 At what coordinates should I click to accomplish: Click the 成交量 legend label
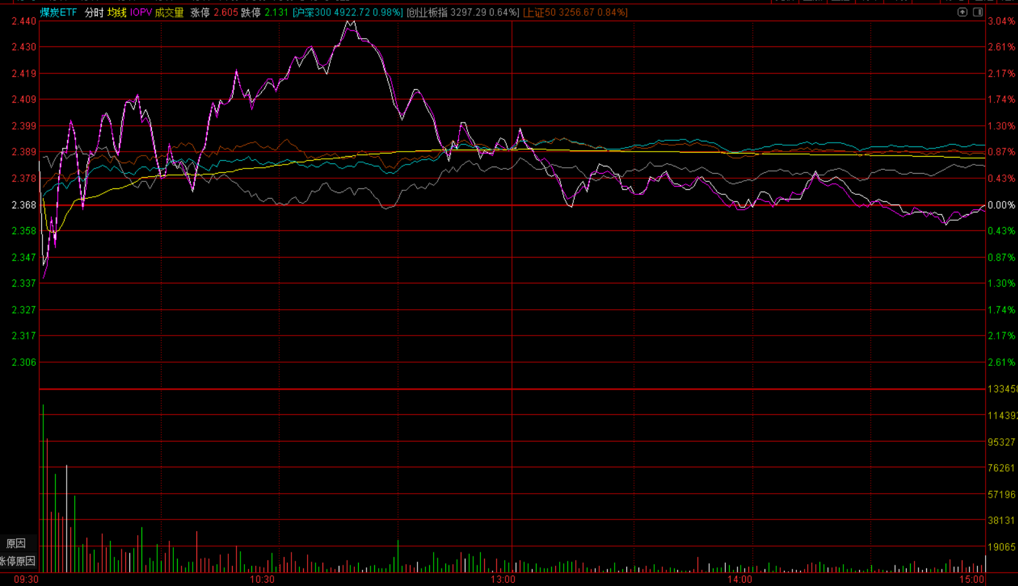tap(169, 12)
